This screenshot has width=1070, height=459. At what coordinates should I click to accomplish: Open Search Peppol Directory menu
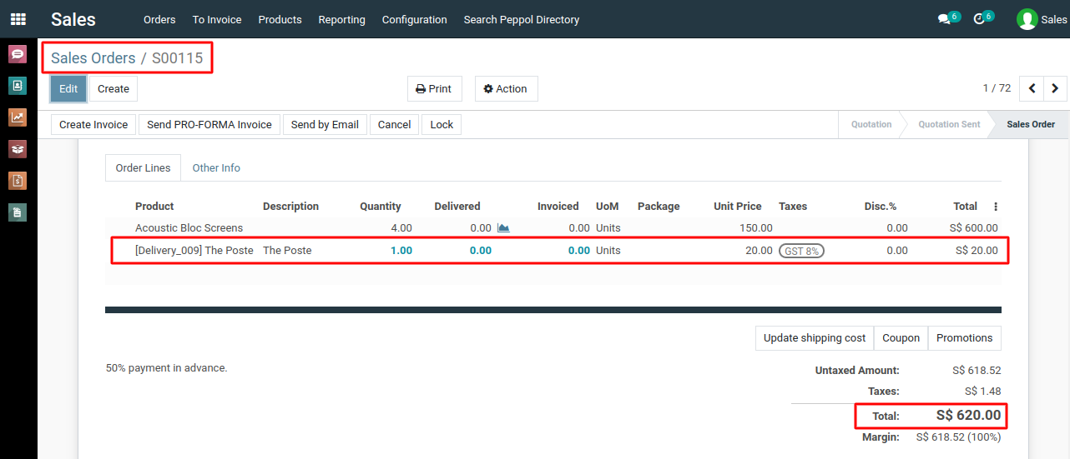pos(522,19)
